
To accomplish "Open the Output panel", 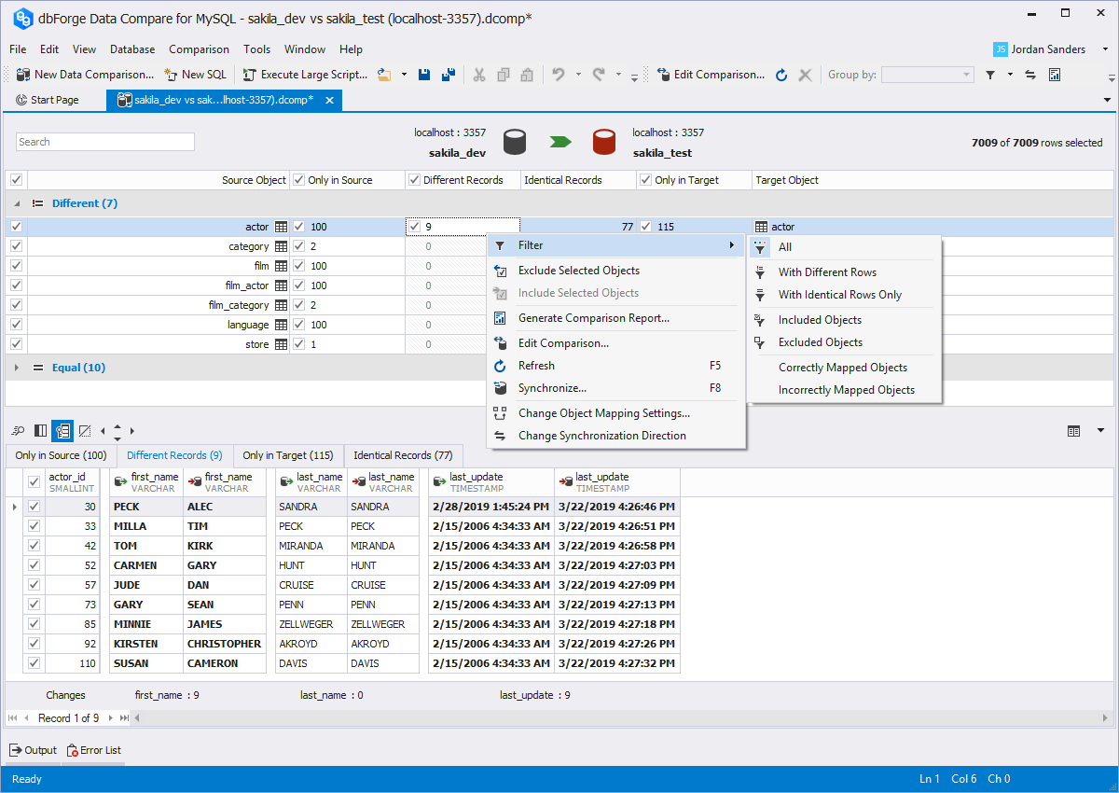I will pyautogui.click(x=33, y=750).
